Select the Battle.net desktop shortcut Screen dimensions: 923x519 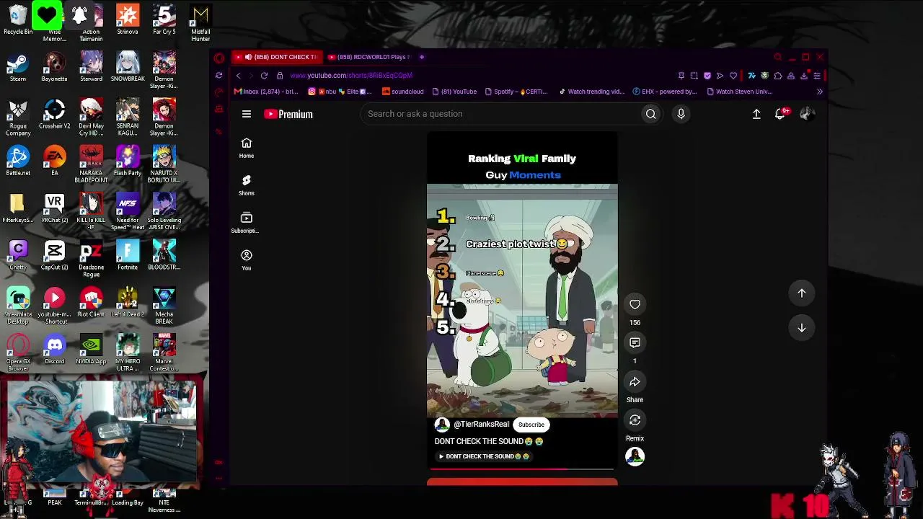pos(18,161)
